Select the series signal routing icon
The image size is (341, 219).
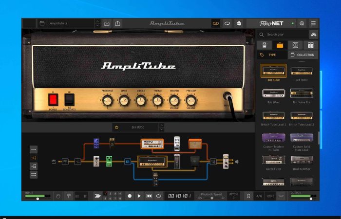[x=34, y=149]
